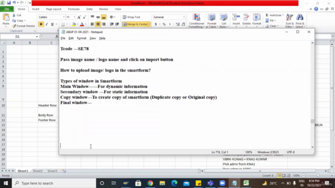
Task: Click the Windows Start button
Action: (6, 183)
